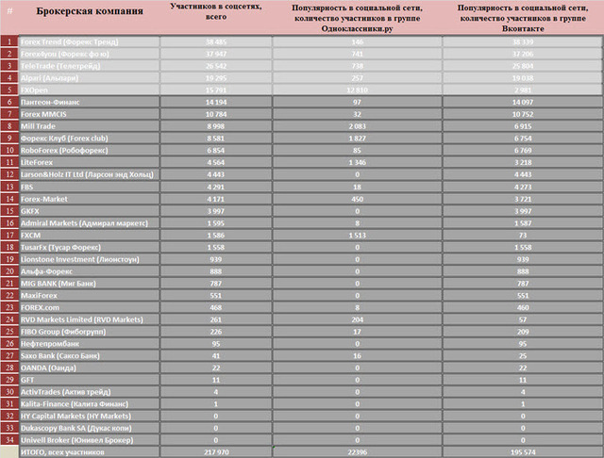Select the 'FBS' company cell
Image resolution: width=604 pixels, height=458 pixels.
pyautogui.click(x=90, y=187)
